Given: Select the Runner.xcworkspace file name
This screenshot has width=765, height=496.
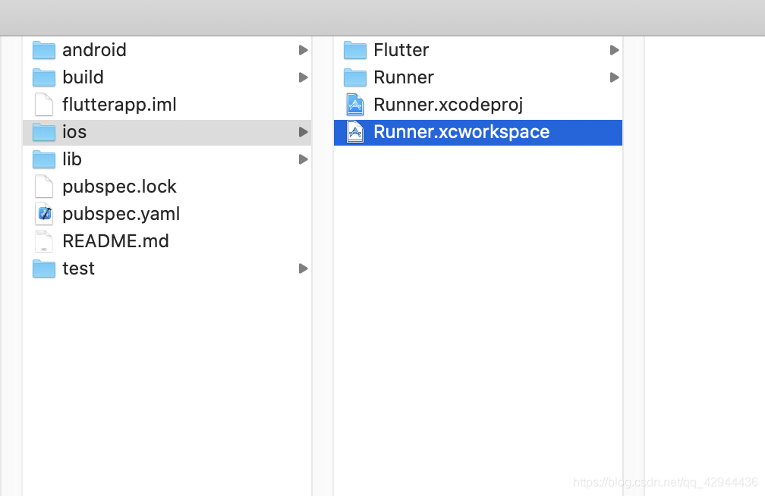Looking at the screenshot, I should tap(461, 133).
